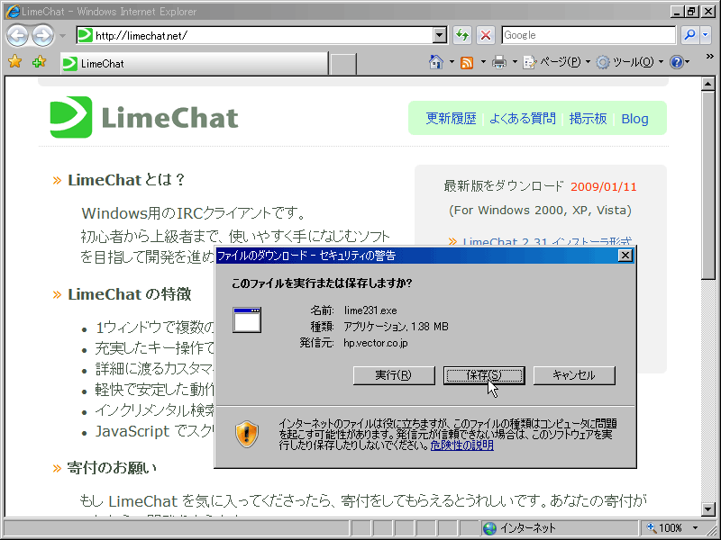Expand the zoom level dropdown arrow
721x540 pixels.
pos(695,528)
